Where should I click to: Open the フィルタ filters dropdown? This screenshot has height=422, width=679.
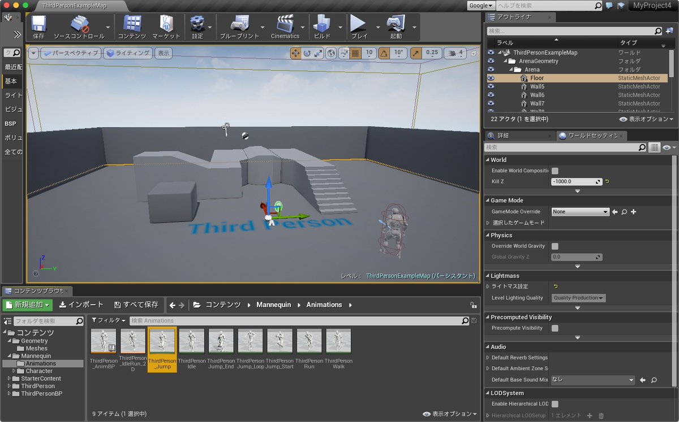coord(109,320)
